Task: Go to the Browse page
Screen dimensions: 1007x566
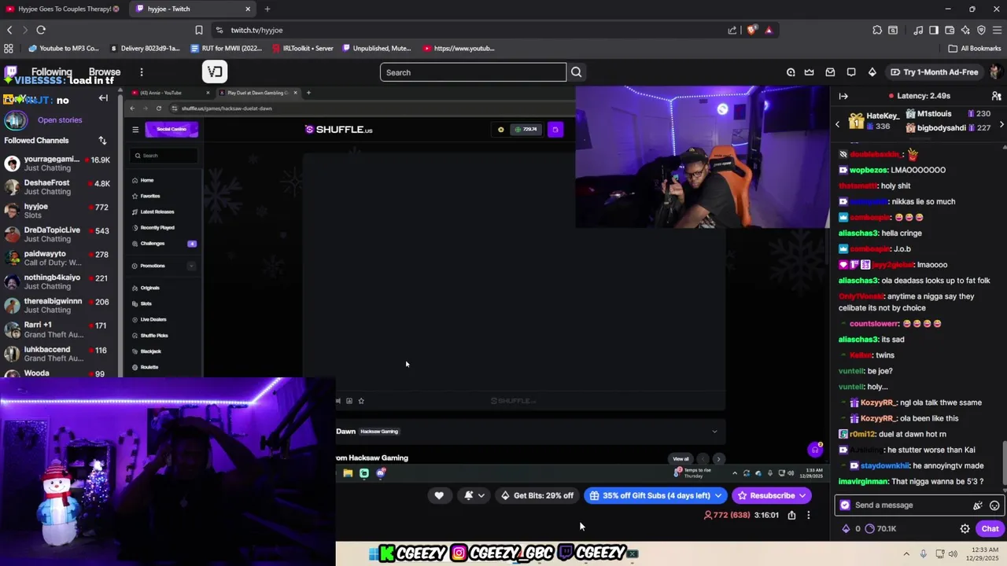Action: (105, 72)
